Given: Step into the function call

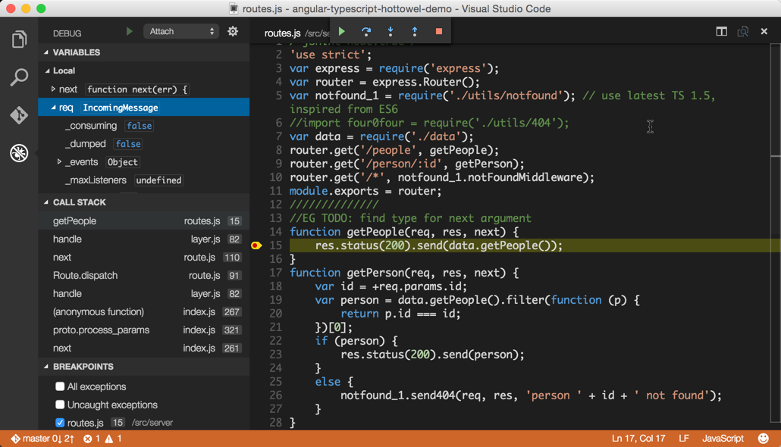Looking at the screenshot, I should tap(390, 32).
